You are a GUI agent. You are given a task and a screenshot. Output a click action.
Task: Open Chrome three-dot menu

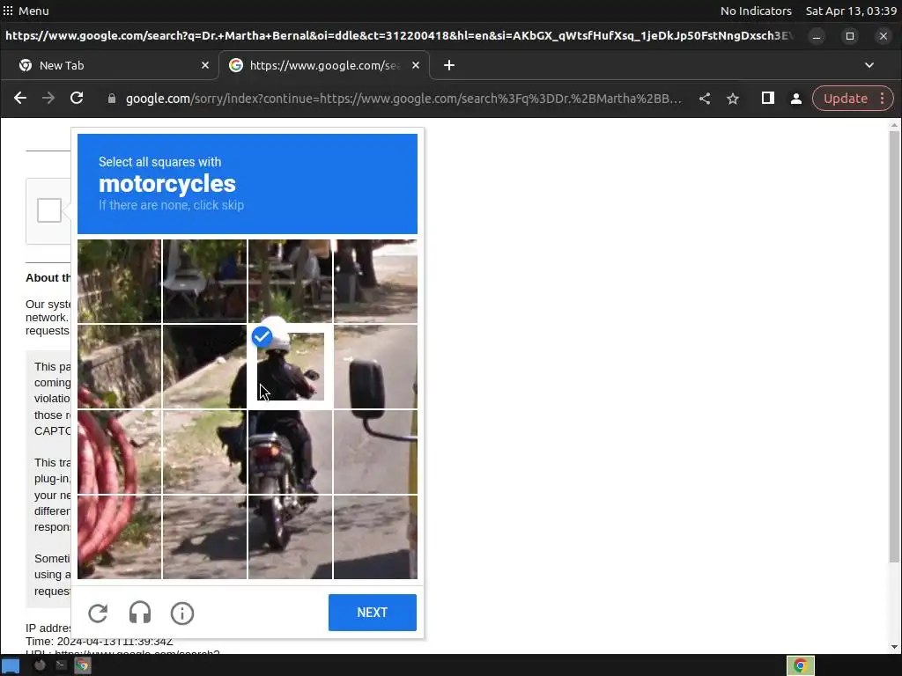point(883,99)
